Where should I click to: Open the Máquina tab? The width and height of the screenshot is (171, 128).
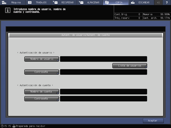pyautogui.click(x=13, y=2)
